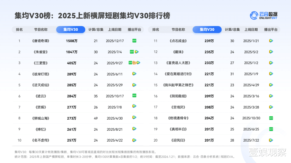The image size is (291, 163).
Task: Click the episode count 35 for 《遮云》
Action: click(96, 96)
